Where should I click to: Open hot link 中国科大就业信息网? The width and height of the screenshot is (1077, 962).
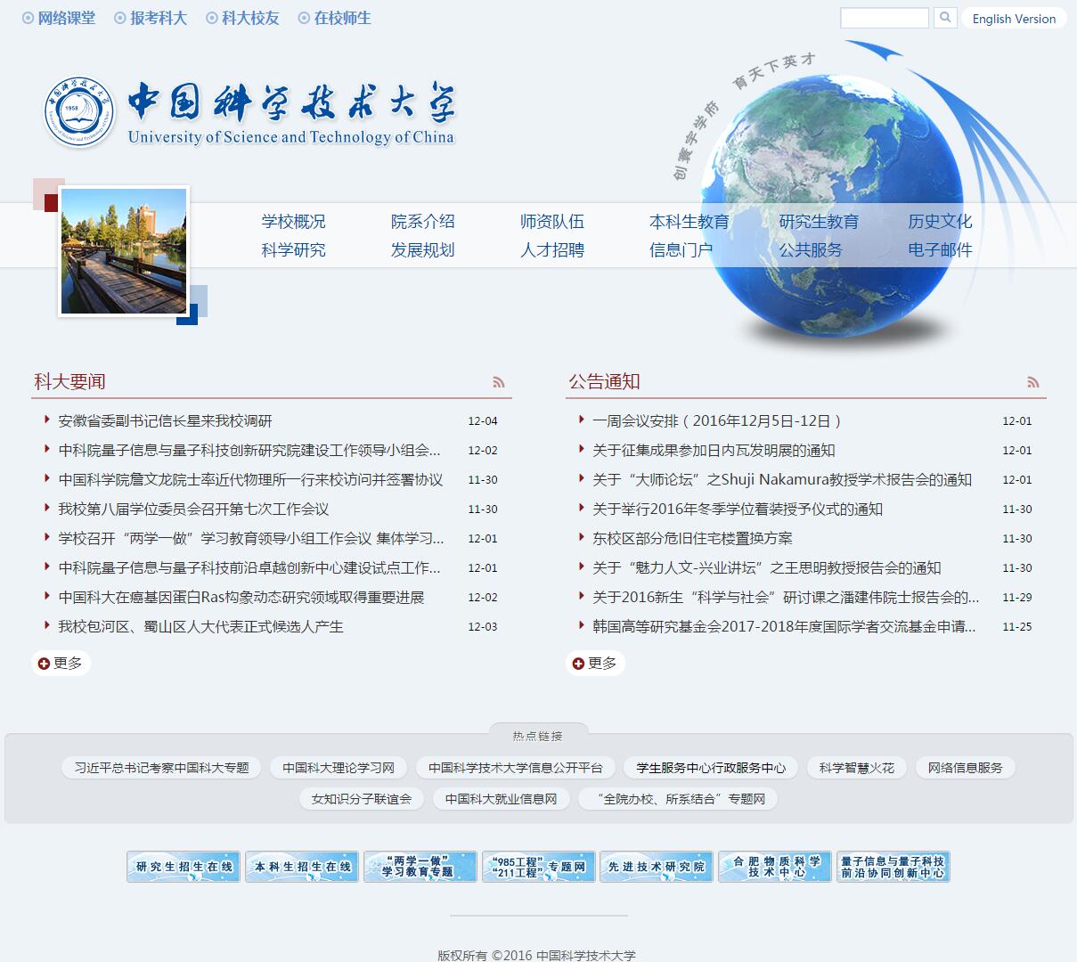click(501, 799)
